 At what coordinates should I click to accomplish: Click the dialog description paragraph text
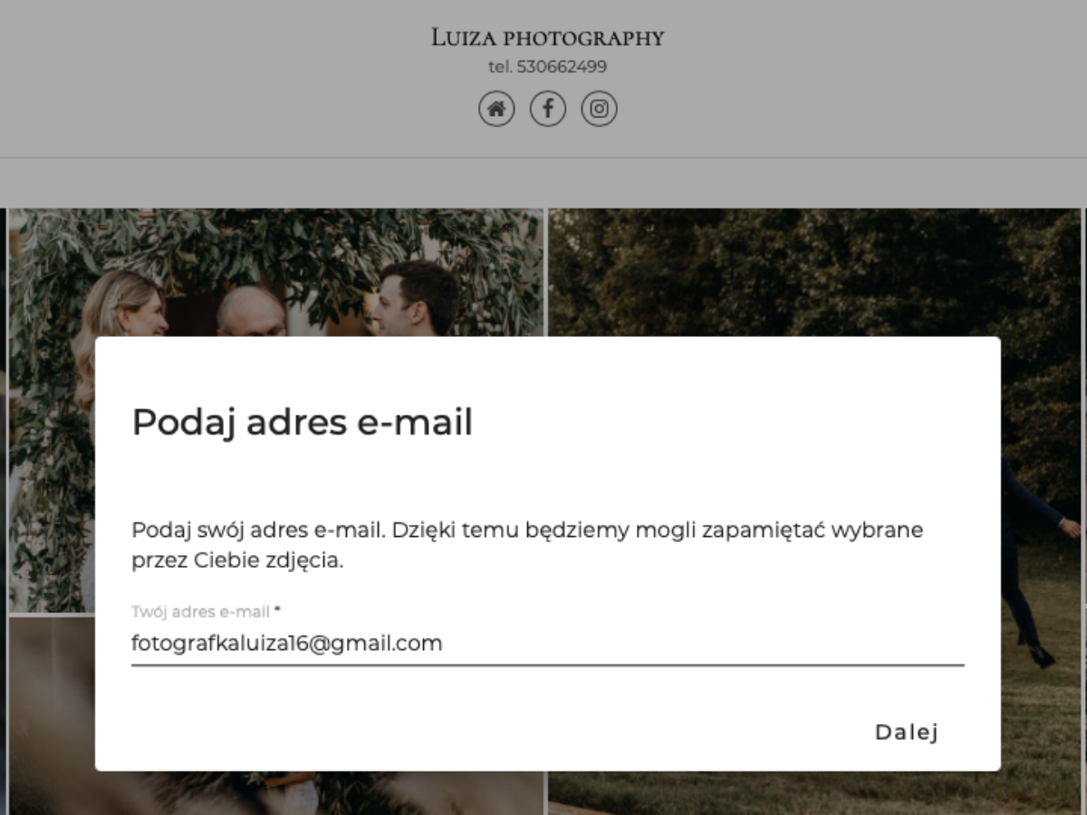click(x=527, y=545)
